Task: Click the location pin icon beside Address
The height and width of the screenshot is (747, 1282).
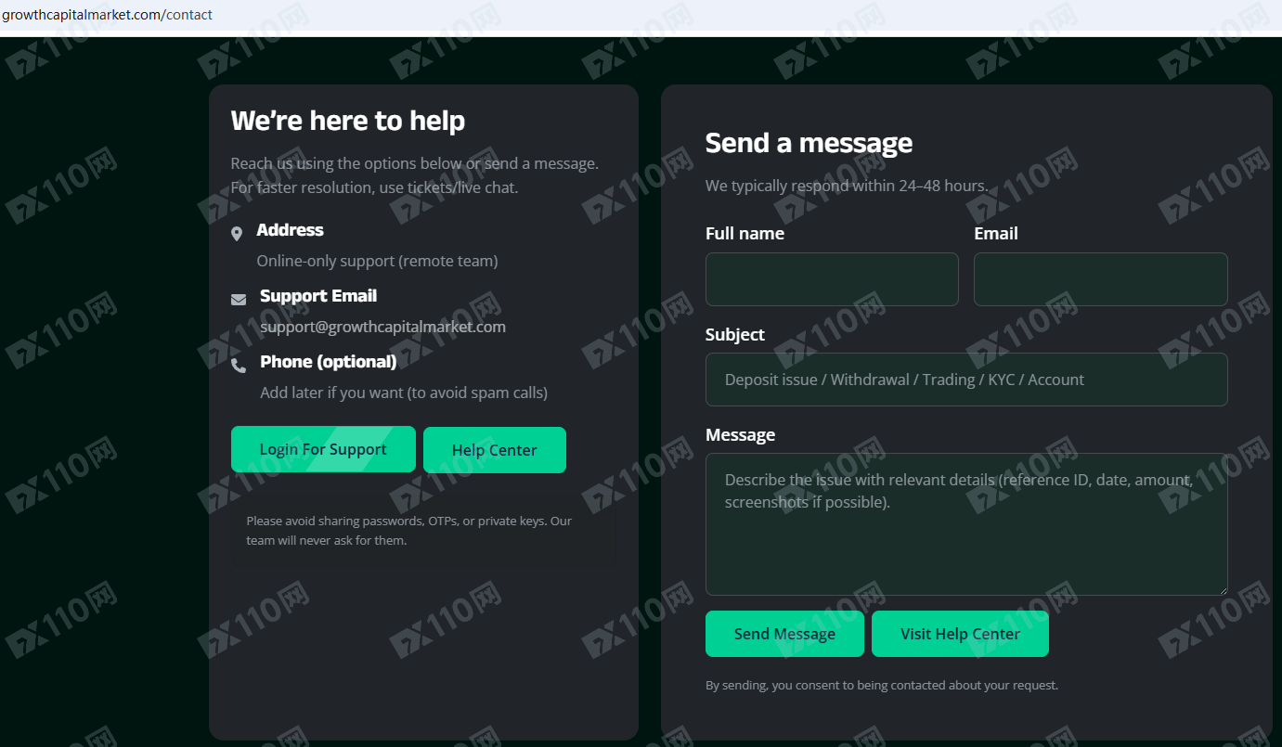Action: coord(237,234)
